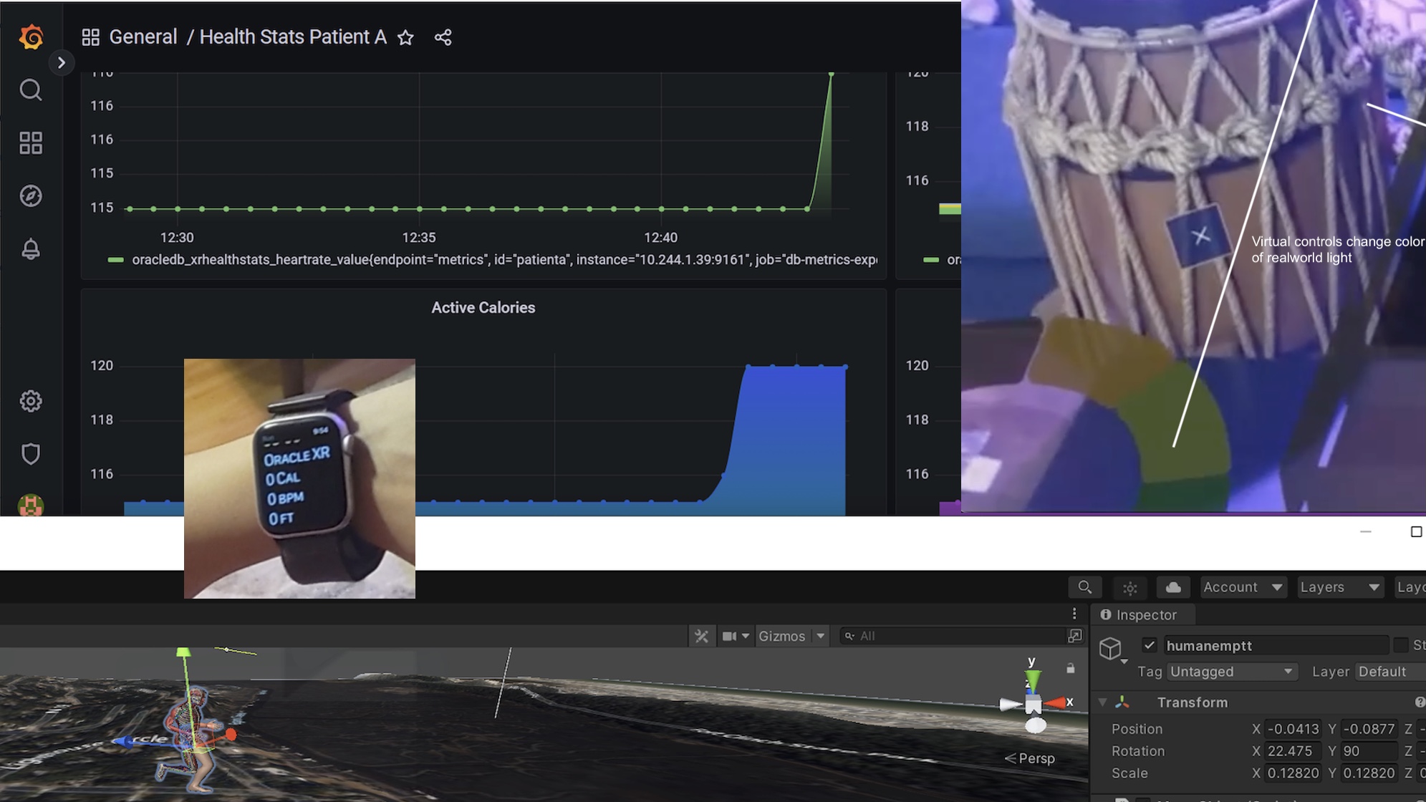Click the scene view tools wrench icon
Image resolution: width=1426 pixels, height=802 pixels.
(701, 635)
